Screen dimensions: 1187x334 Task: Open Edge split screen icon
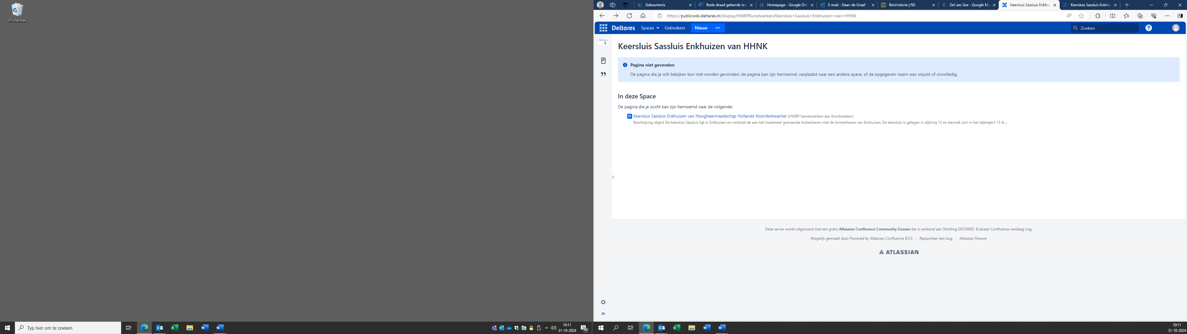coord(1113,16)
